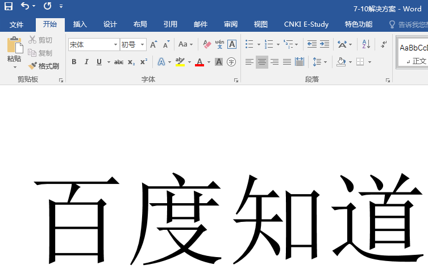The height and width of the screenshot is (269, 428).
Task: Open the 视图 tab
Action: 261,24
